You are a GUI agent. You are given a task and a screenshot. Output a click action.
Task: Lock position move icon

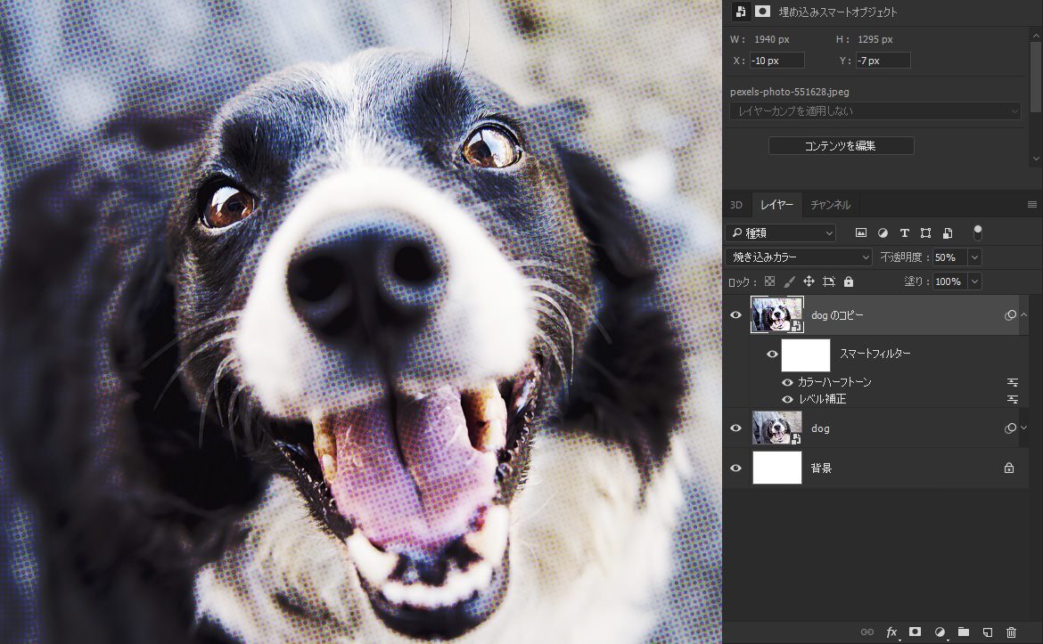[809, 281]
